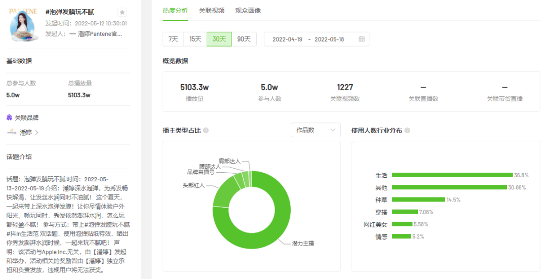The height and width of the screenshot is (279, 547).
Task: Click the end date 2022-05-18 field
Action: [329, 39]
